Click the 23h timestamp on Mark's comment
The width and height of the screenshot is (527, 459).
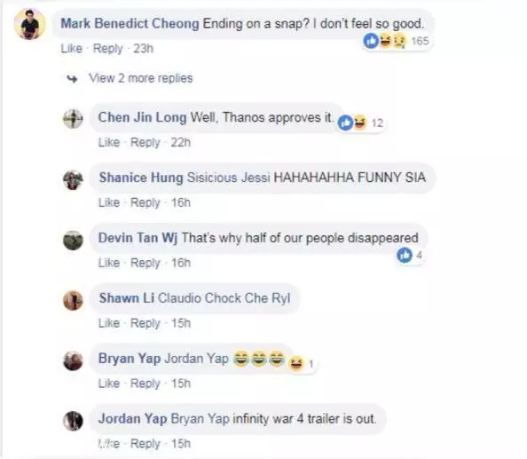pos(143,49)
